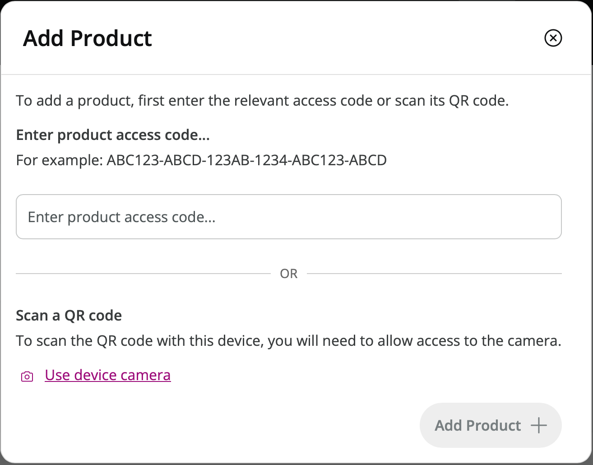Click the intro sentence about adding a product
This screenshot has height=465, width=593.
pos(262,100)
